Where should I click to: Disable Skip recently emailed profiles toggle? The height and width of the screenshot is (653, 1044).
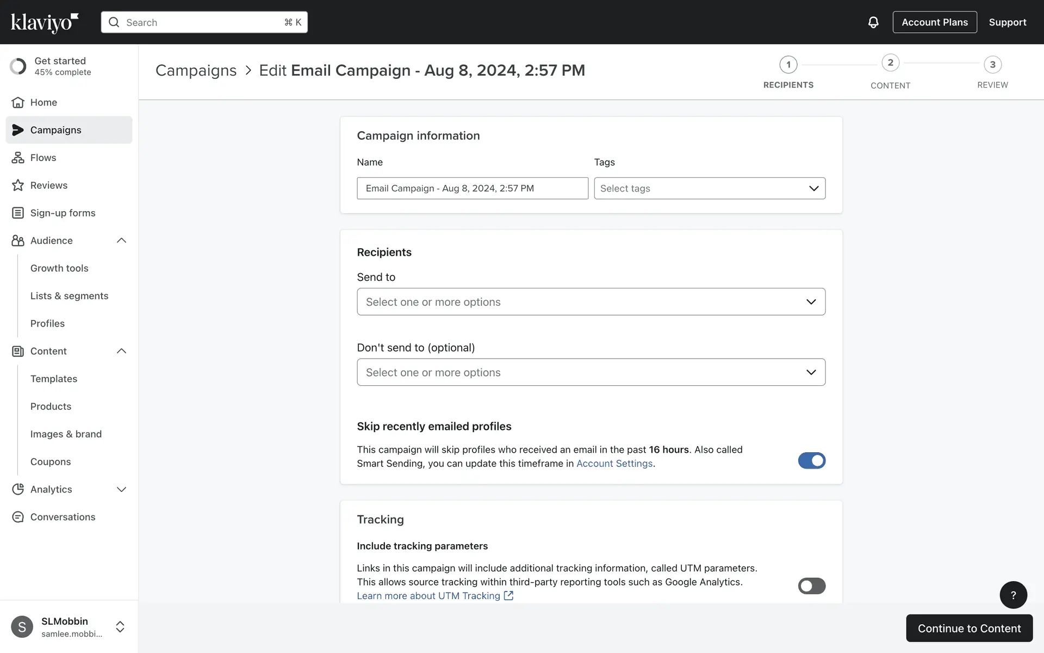point(811,460)
